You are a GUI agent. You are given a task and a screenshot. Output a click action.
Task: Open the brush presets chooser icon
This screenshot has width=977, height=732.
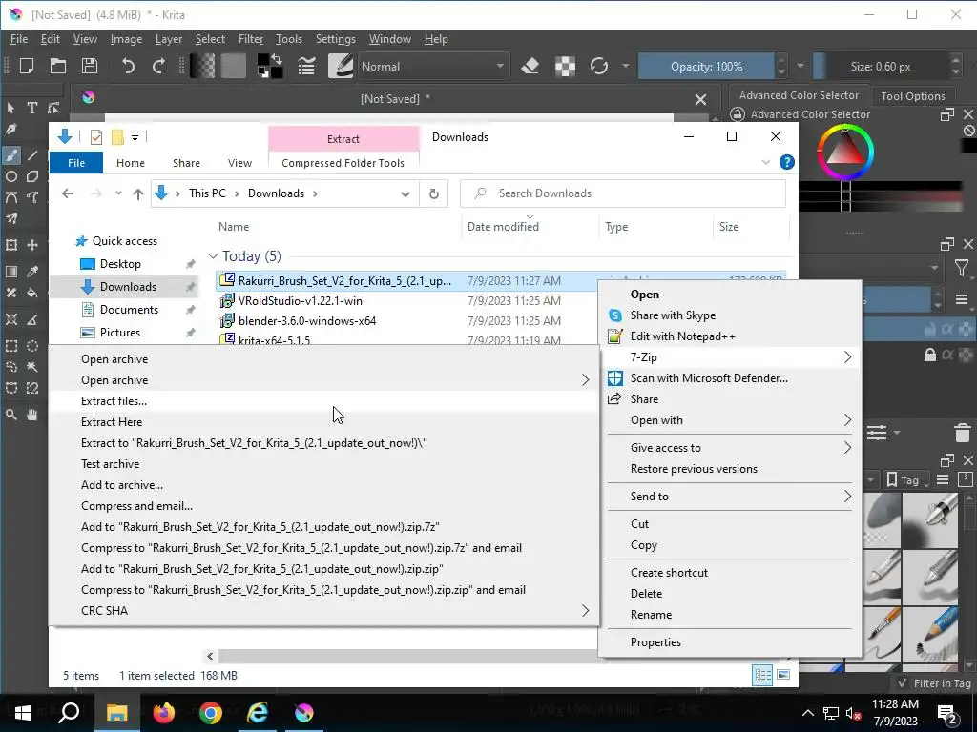coord(341,66)
